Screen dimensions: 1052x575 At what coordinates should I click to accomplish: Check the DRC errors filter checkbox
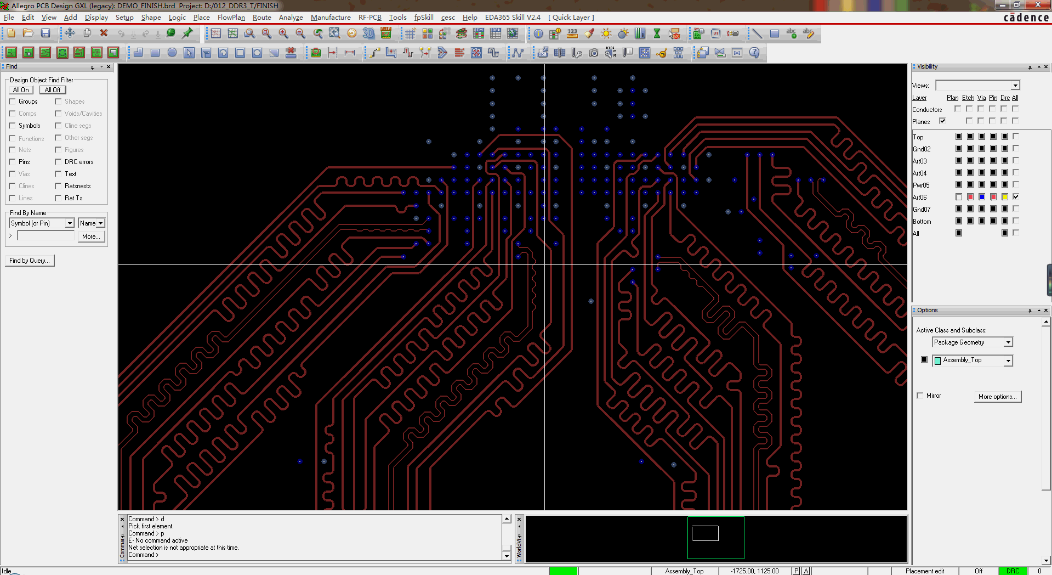58,162
